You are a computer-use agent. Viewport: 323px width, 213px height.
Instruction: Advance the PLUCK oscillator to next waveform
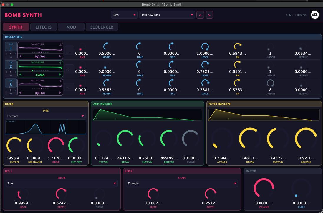click(60, 74)
